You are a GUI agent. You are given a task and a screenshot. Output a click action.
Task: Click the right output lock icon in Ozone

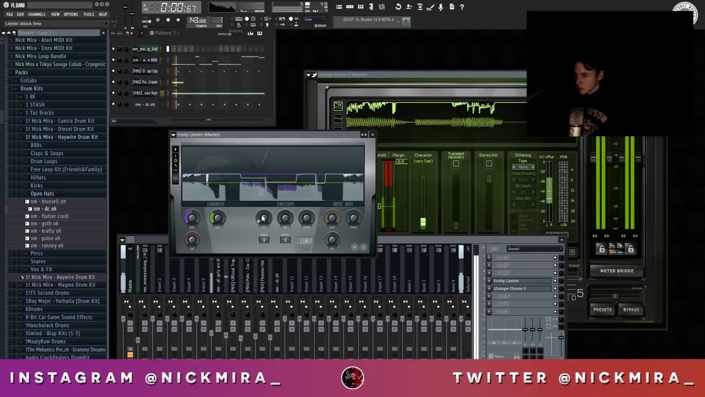[631, 249]
